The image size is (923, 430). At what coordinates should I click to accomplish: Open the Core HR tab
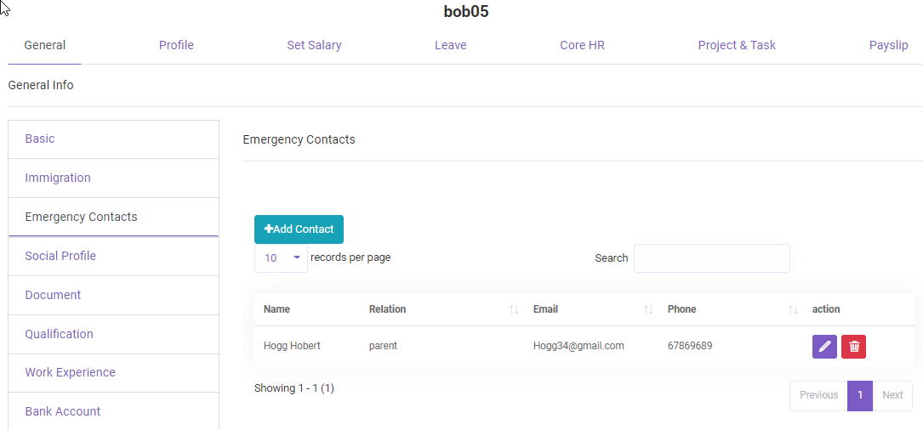(x=582, y=45)
